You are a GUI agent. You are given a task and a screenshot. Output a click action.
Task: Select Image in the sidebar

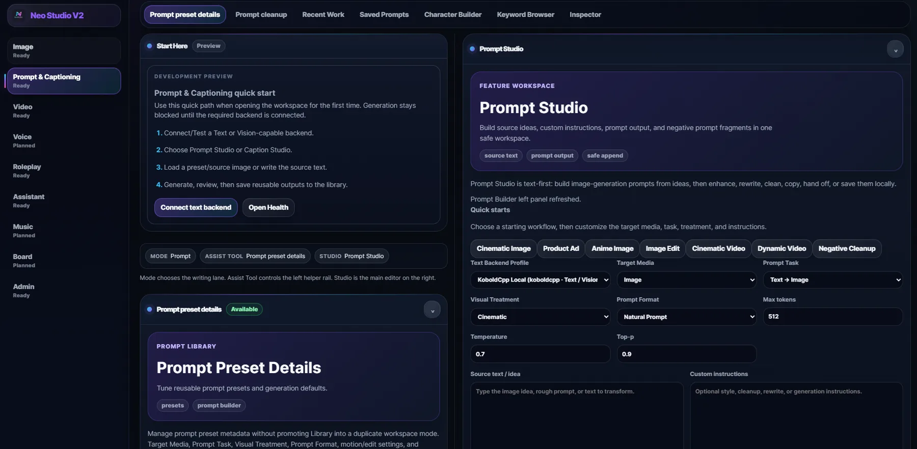coord(64,50)
